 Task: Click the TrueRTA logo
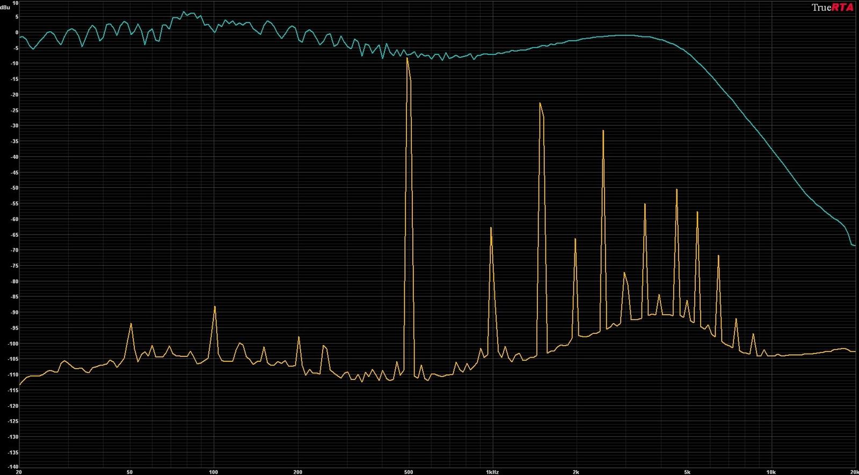point(832,7)
